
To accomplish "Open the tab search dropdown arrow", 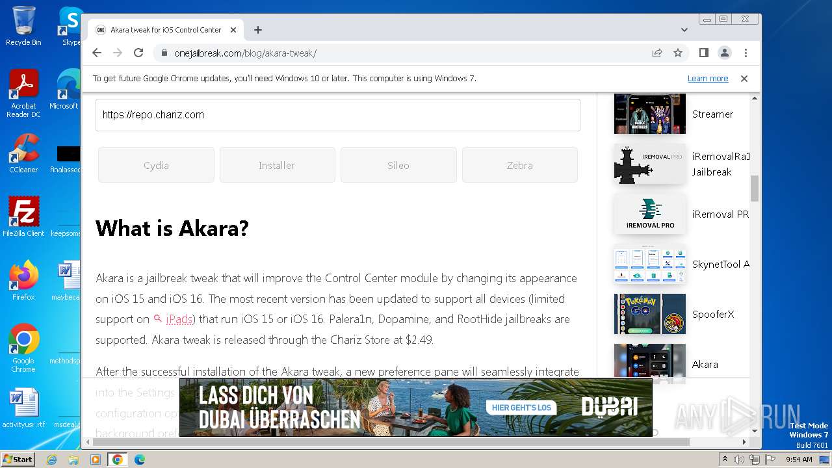I will pos(684,30).
